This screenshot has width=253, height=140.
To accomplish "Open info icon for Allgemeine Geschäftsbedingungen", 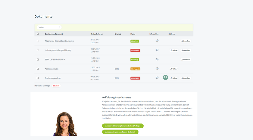I will click(x=157, y=41).
